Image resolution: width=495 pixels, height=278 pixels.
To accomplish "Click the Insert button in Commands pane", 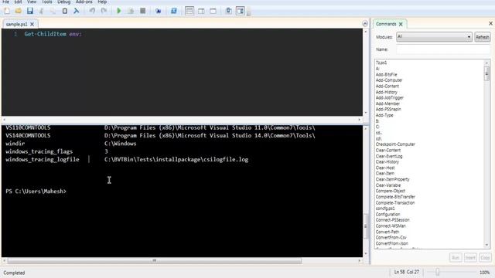I will pos(470,257).
